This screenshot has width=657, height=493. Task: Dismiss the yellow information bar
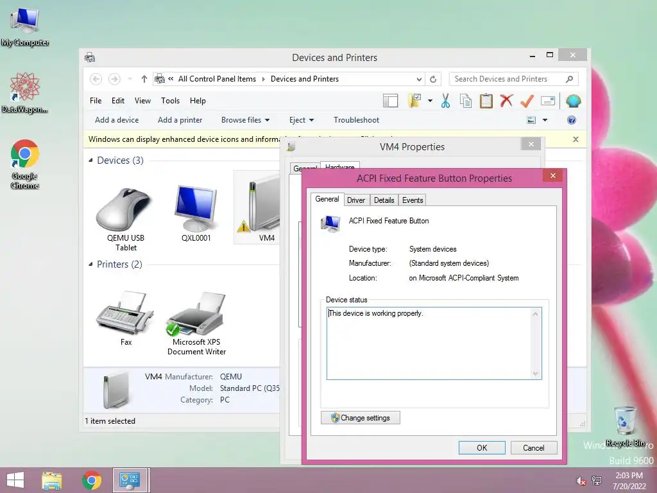576,139
